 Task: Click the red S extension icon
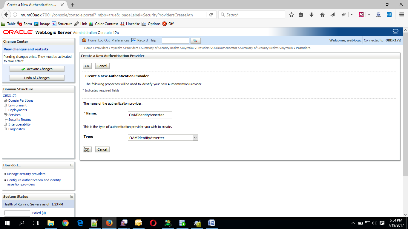[361, 15]
